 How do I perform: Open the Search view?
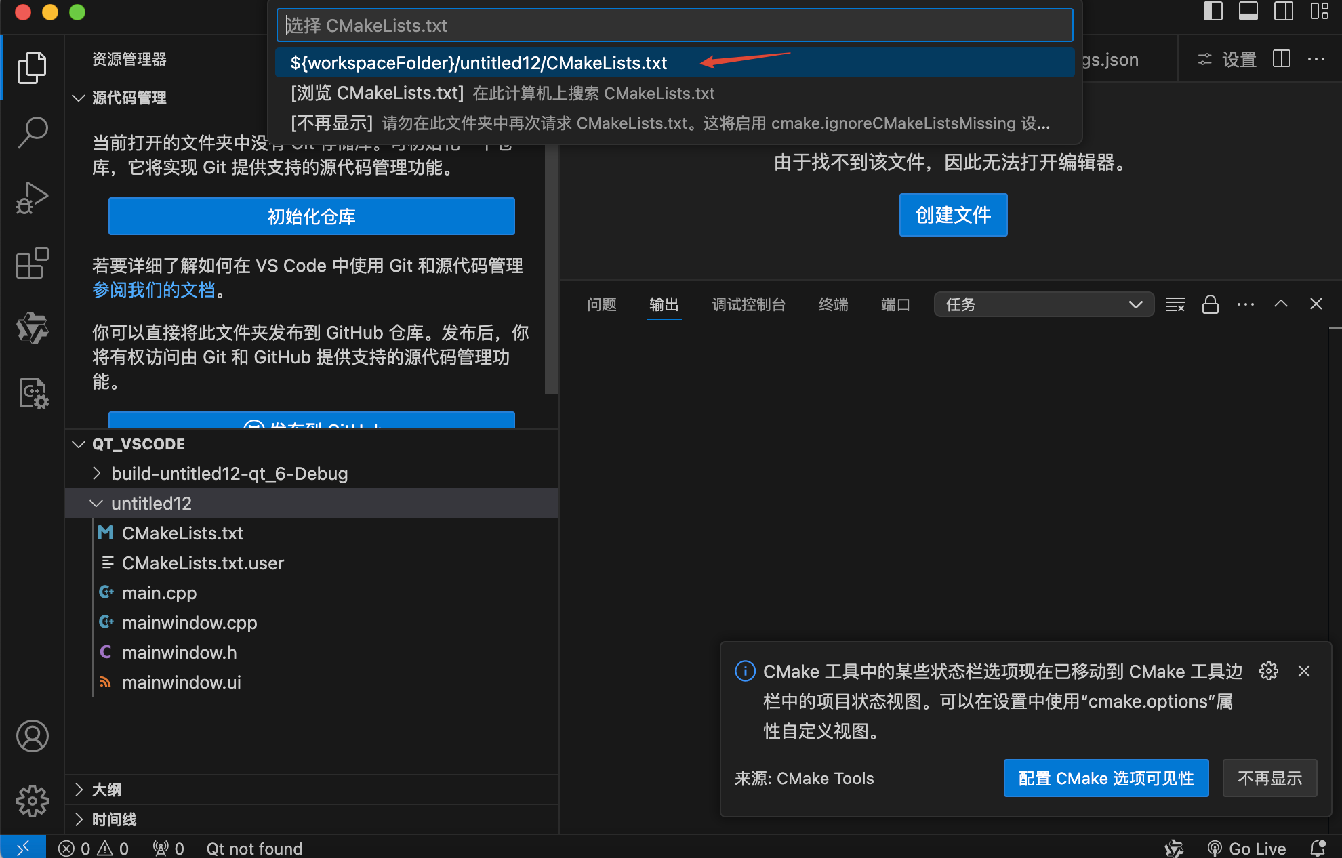tap(32, 133)
